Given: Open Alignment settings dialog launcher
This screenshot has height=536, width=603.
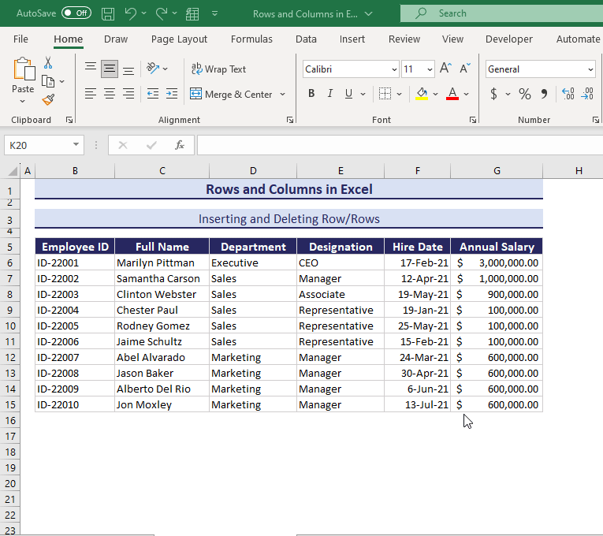Looking at the screenshot, I should coord(290,120).
